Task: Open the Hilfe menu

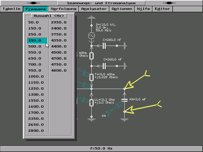Action: pos(144,9)
